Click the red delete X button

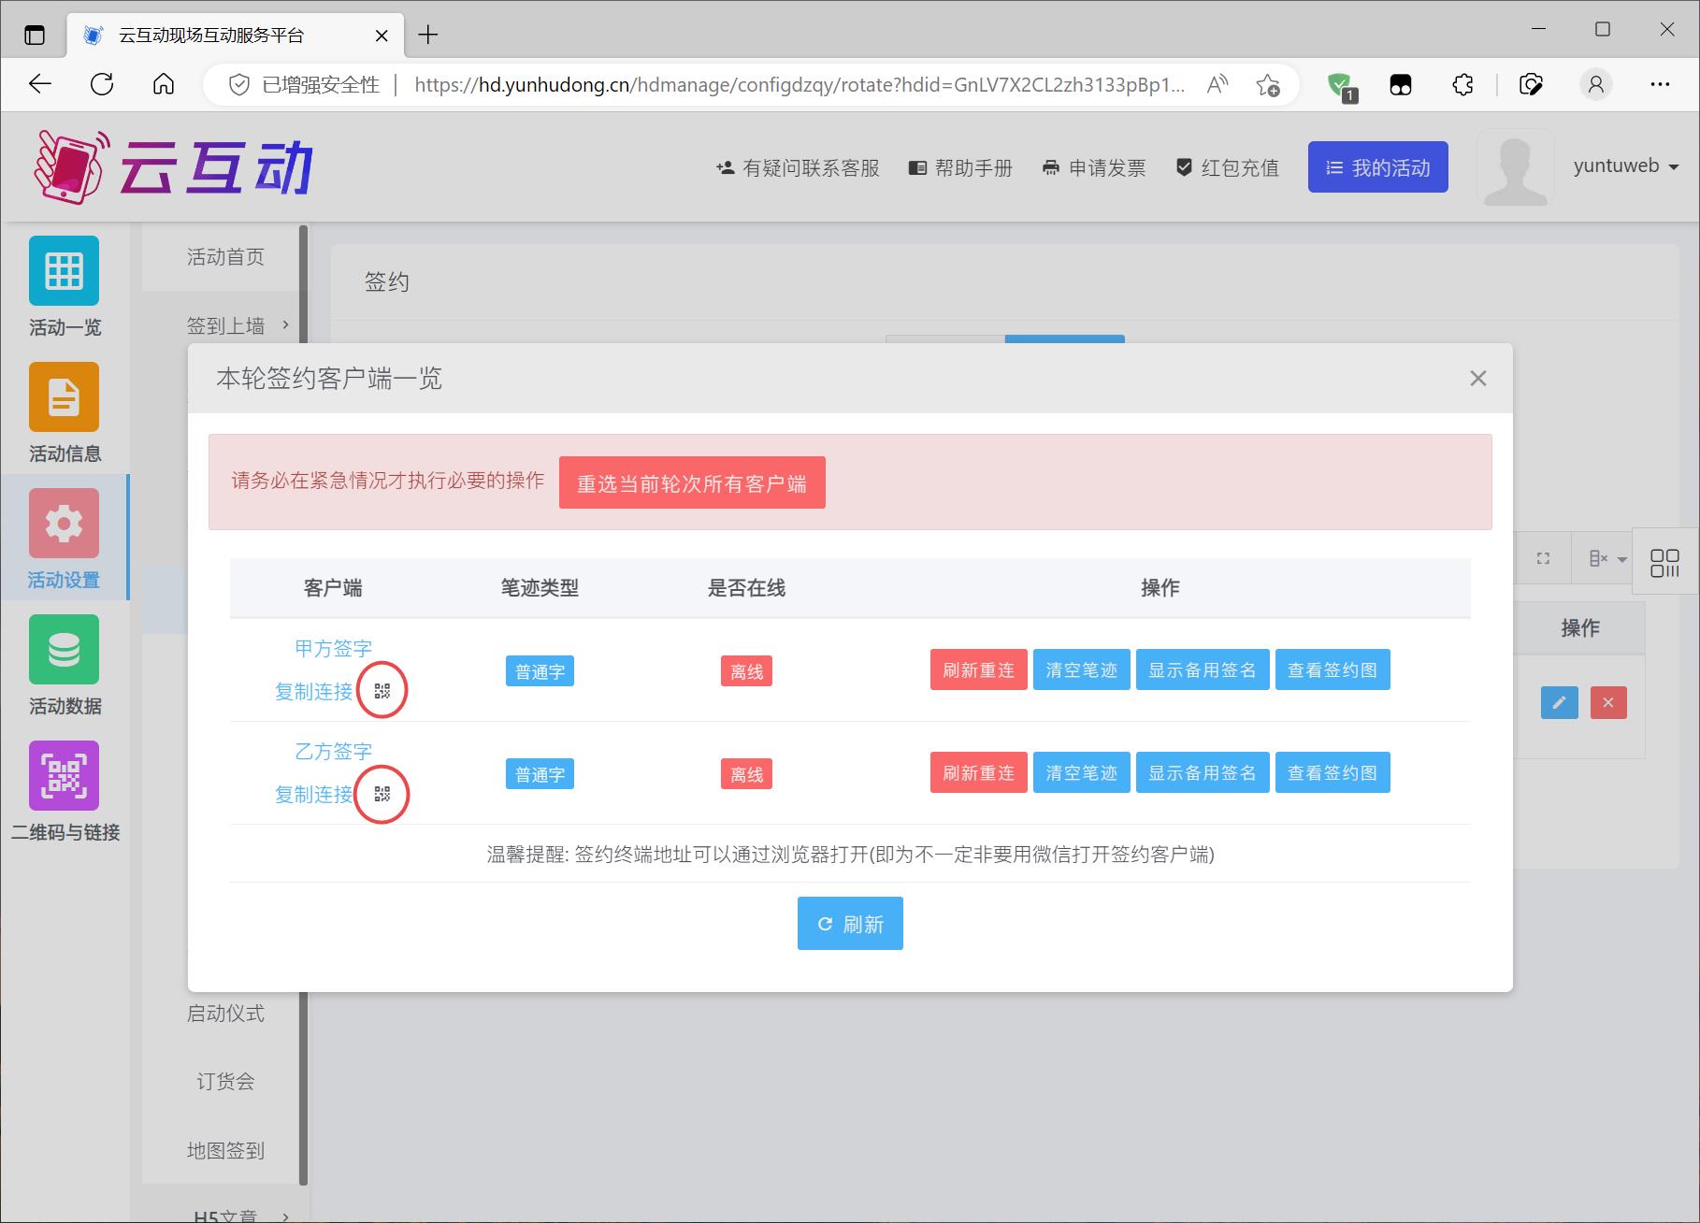click(x=1608, y=702)
